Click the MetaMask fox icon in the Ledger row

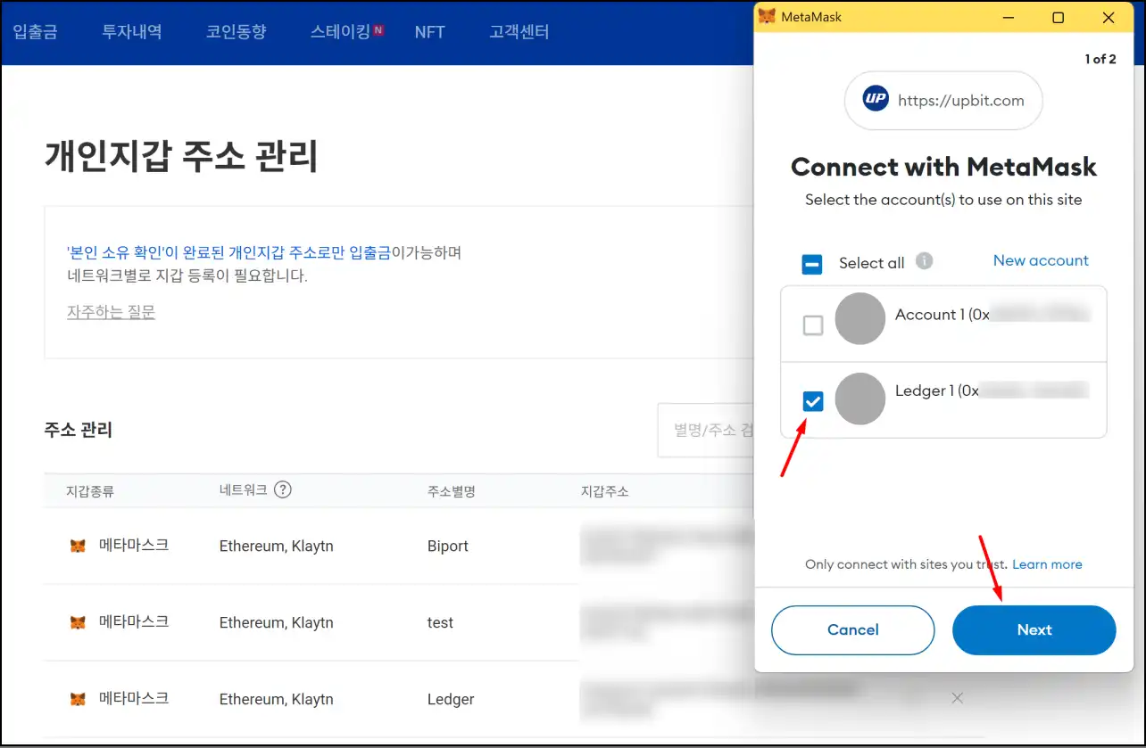(x=78, y=699)
